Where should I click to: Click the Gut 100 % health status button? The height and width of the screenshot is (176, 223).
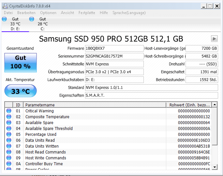[x=21, y=62]
